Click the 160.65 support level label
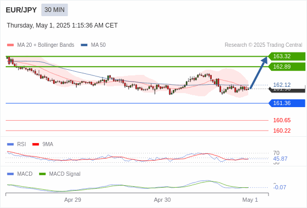This screenshot has width=307, height=208. [282, 120]
